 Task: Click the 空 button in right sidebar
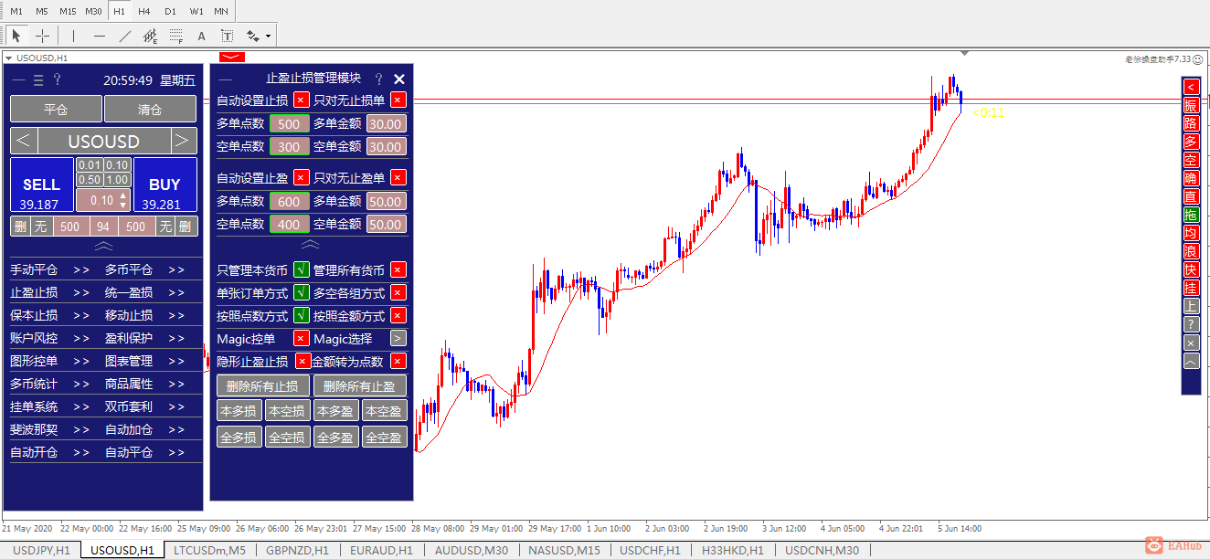pyautogui.click(x=1191, y=159)
